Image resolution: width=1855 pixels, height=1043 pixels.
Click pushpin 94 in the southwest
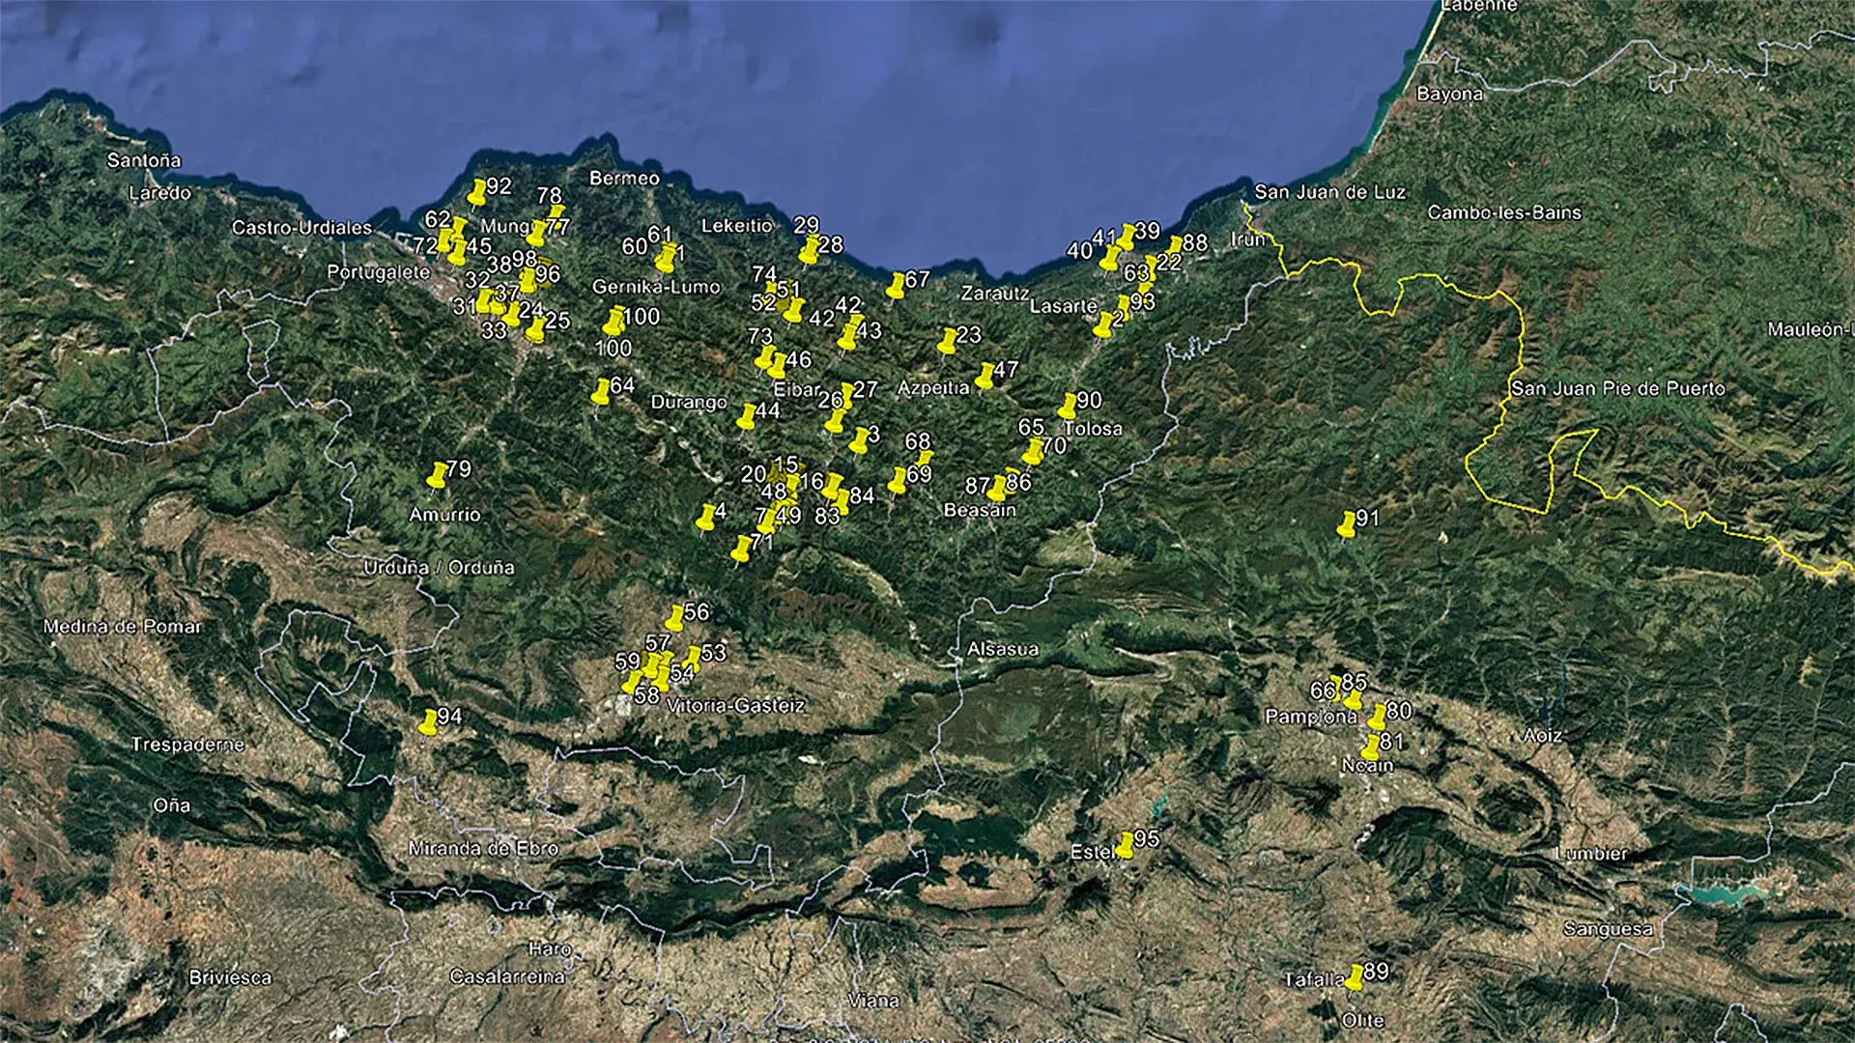429,722
